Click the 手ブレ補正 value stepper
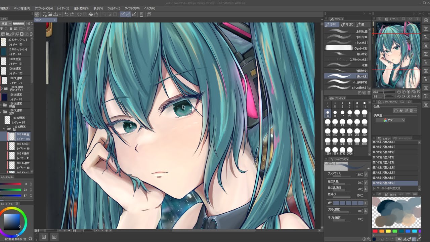430x242 pixels. click(x=362, y=219)
